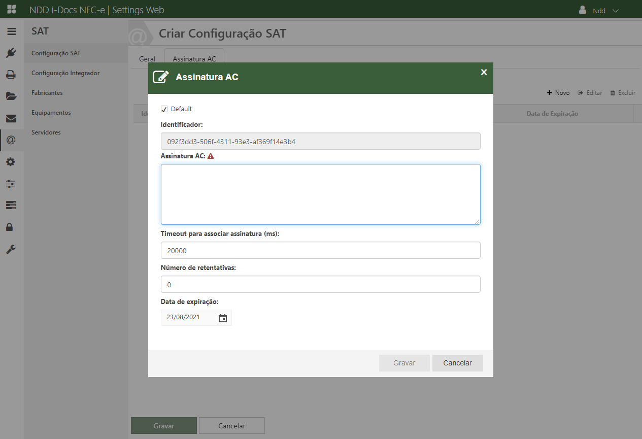Open the calendar picker for expiration date
Screen dimensions: 642x439
pyautogui.click(x=223, y=318)
